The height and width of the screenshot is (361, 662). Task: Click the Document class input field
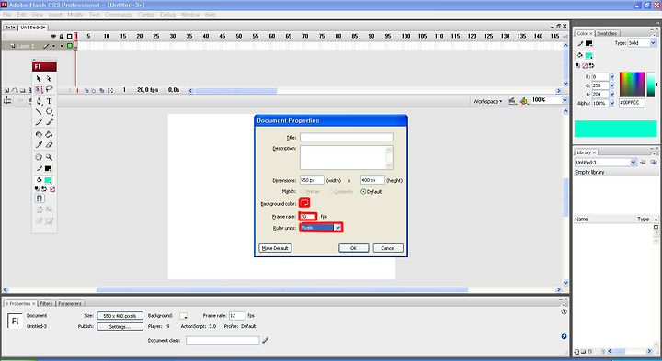coord(223,341)
